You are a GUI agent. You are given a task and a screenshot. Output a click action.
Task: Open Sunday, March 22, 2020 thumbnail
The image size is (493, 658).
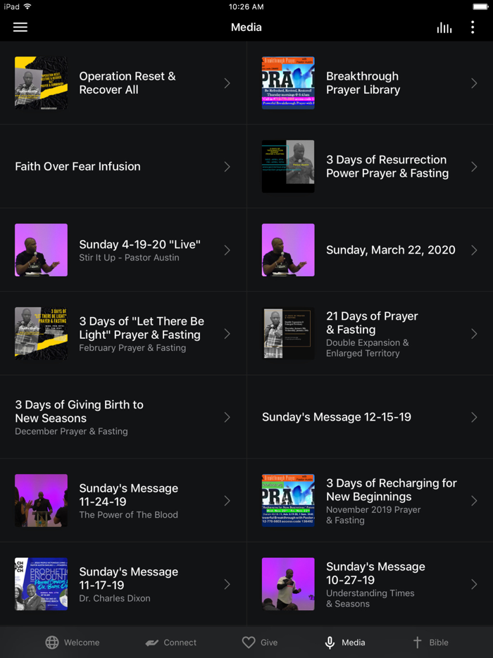[x=288, y=250]
